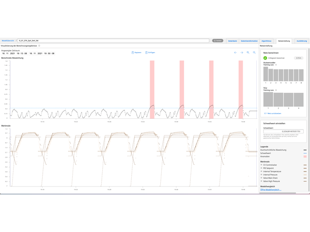This screenshot has width=310, height=232.
Task: Click bar 1 of TCU Training Loss chart
Action: [268, 99]
